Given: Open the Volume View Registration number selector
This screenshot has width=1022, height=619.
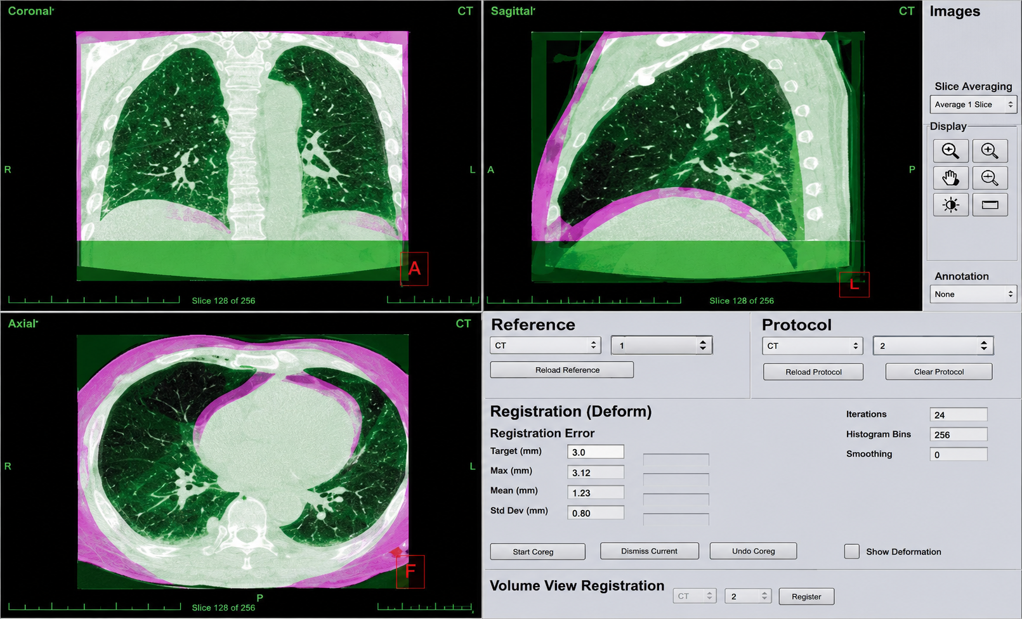Looking at the screenshot, I should tap(749, 596).
